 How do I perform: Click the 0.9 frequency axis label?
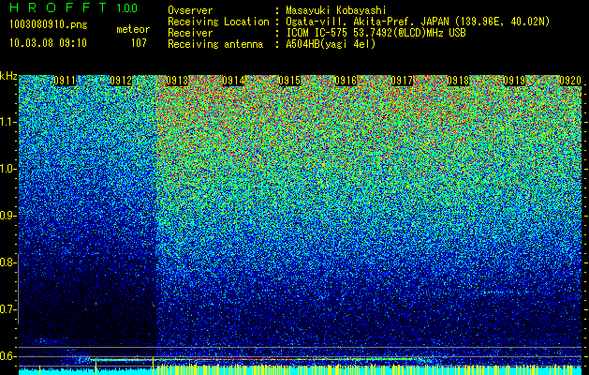click(x=7, y=216)
